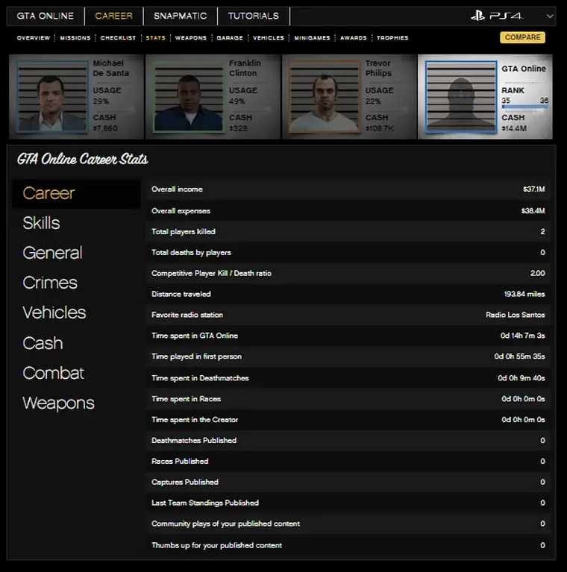Open the Snapmatic tab
This screenshot has width=567, height=572.
pyautogui.click(x=181, y=16)
